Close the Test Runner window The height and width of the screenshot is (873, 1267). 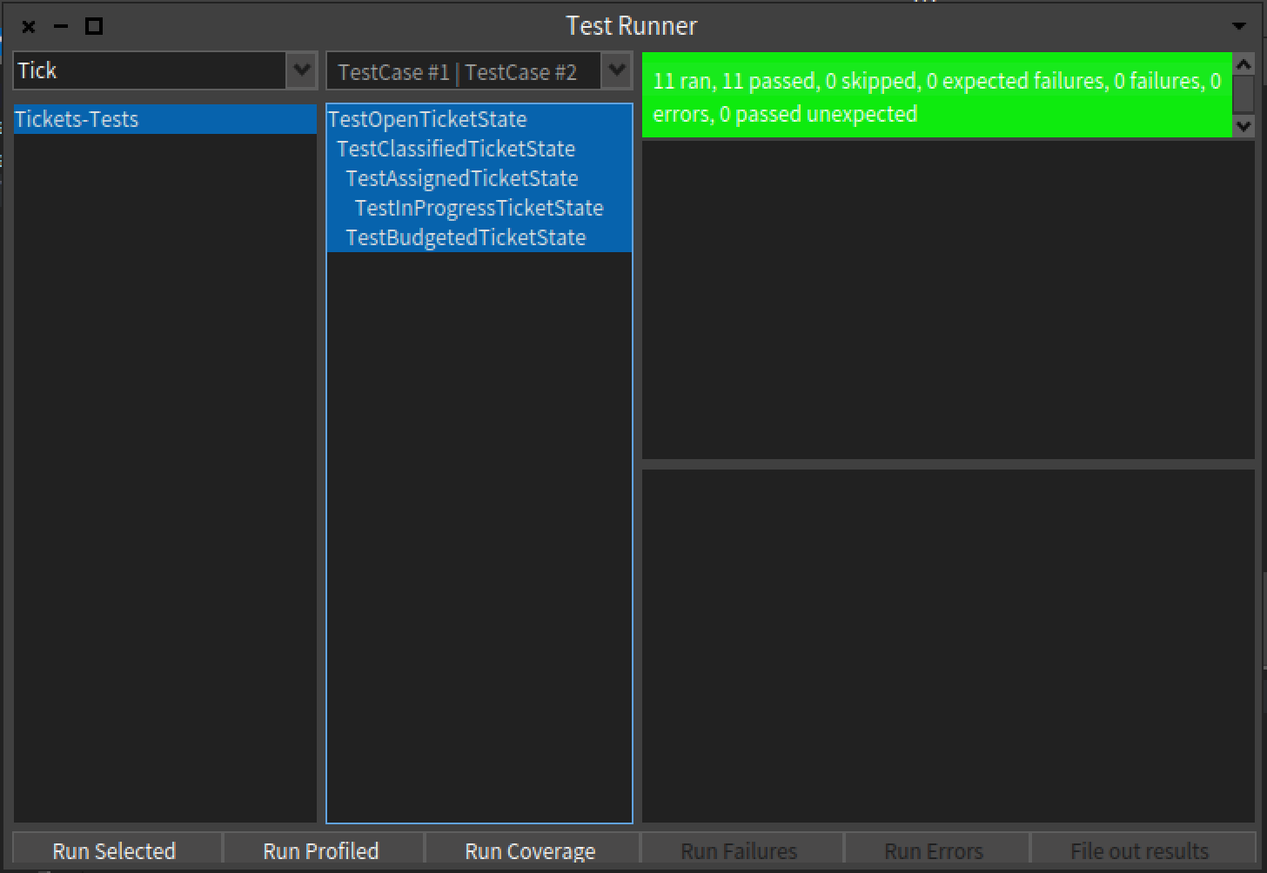click(x=29, y=26)
